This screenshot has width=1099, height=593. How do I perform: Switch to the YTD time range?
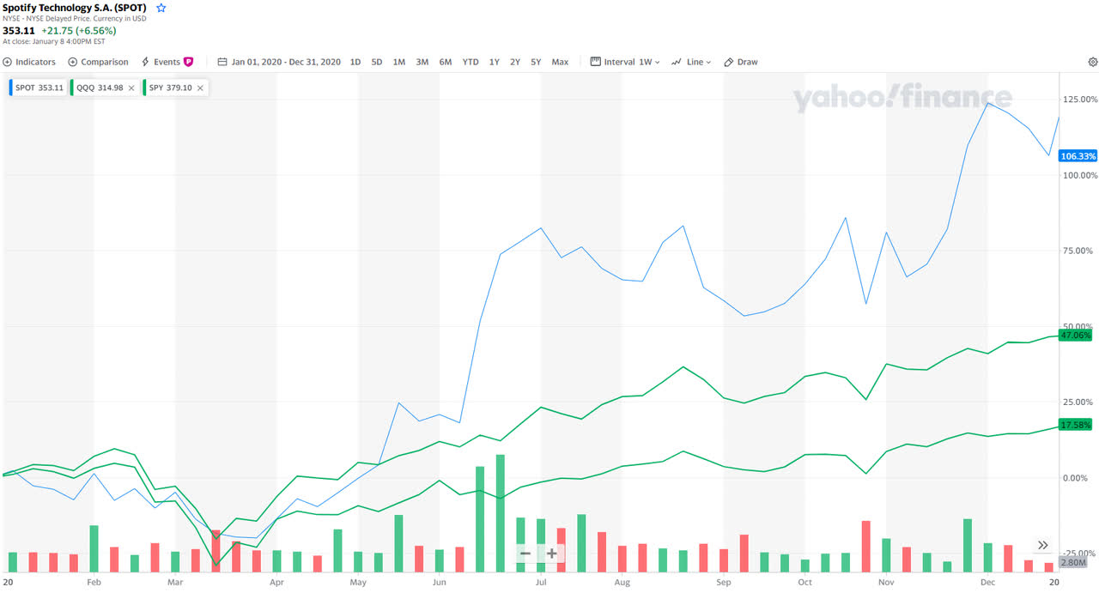pyautogui.click(x=470, y=62)
